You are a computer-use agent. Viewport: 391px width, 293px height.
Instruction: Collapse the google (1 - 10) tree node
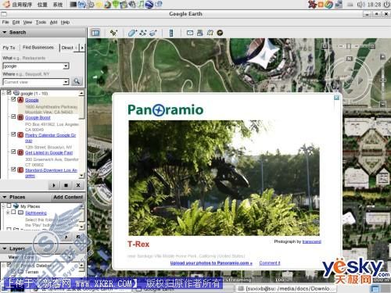click(x=3, y=93)
